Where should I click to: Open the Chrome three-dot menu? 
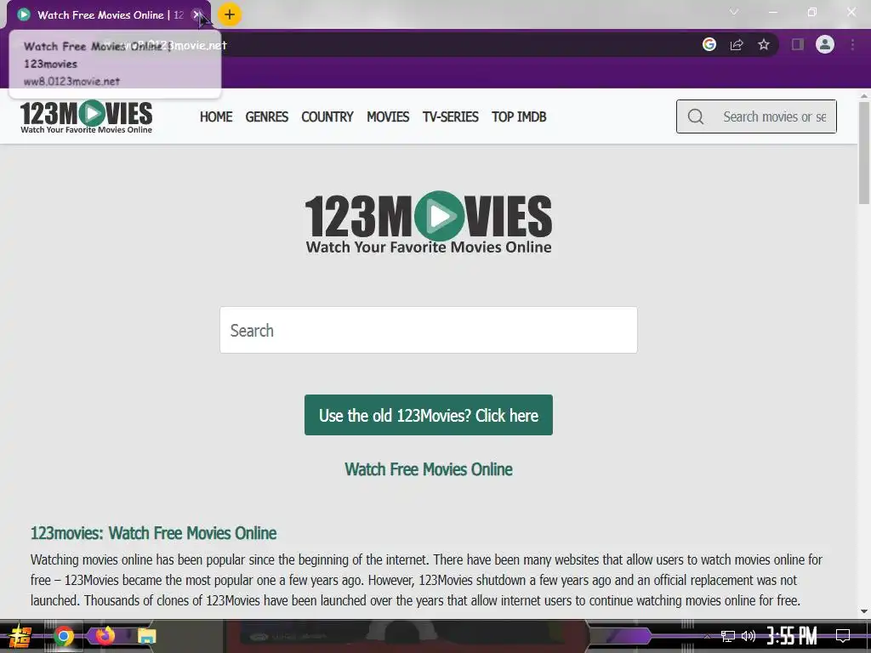pyautogui.click(x=852, y=44)
